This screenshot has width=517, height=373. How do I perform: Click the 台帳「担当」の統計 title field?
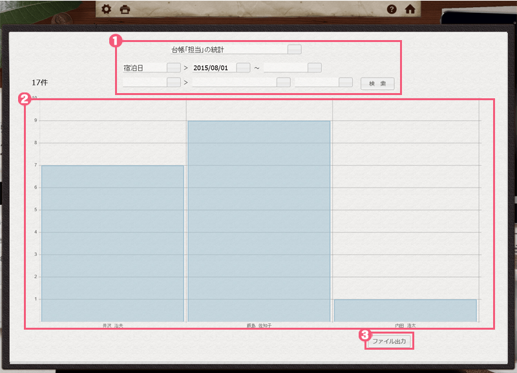[226, 49]
